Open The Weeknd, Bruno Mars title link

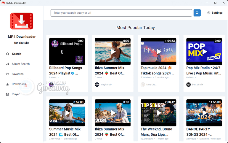pyautogui.click(x=157, y=132)
